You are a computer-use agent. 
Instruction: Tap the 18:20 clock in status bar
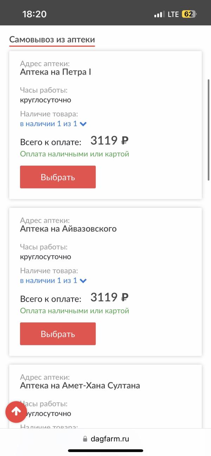click(x=34, y=14)
